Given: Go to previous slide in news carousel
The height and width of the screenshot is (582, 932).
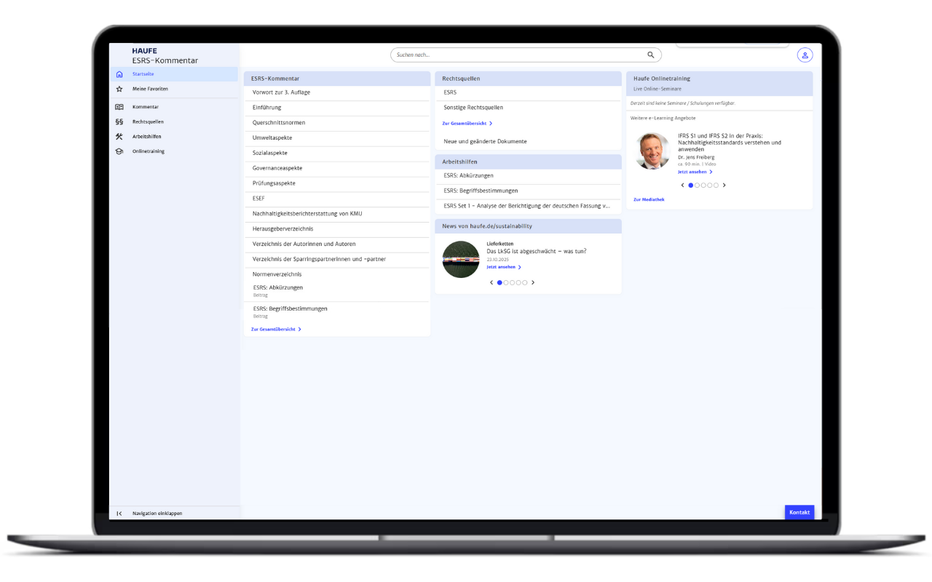Looking at the screenshot, I should pyautogui.click(x=491, y=282).
